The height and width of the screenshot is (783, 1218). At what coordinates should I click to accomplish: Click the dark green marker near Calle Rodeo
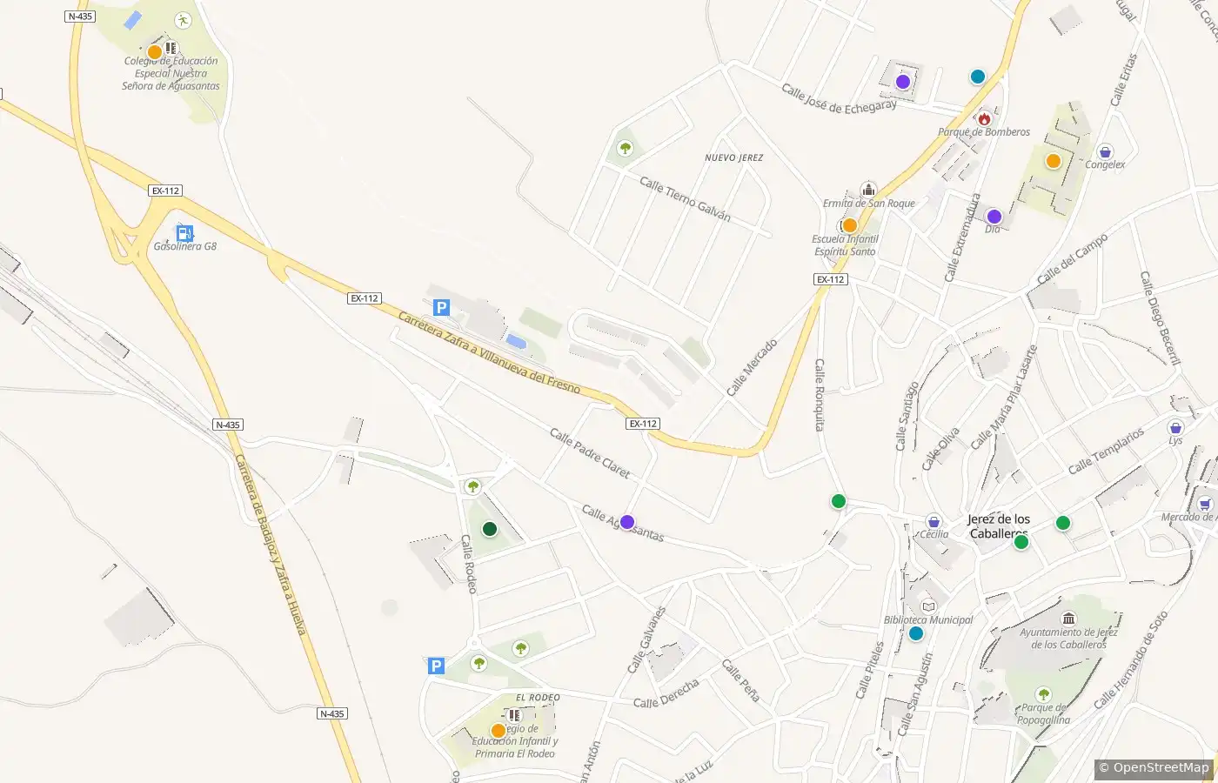490,529
